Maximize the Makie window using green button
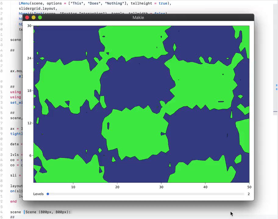The image size is (278, 219). coord(40,18)
